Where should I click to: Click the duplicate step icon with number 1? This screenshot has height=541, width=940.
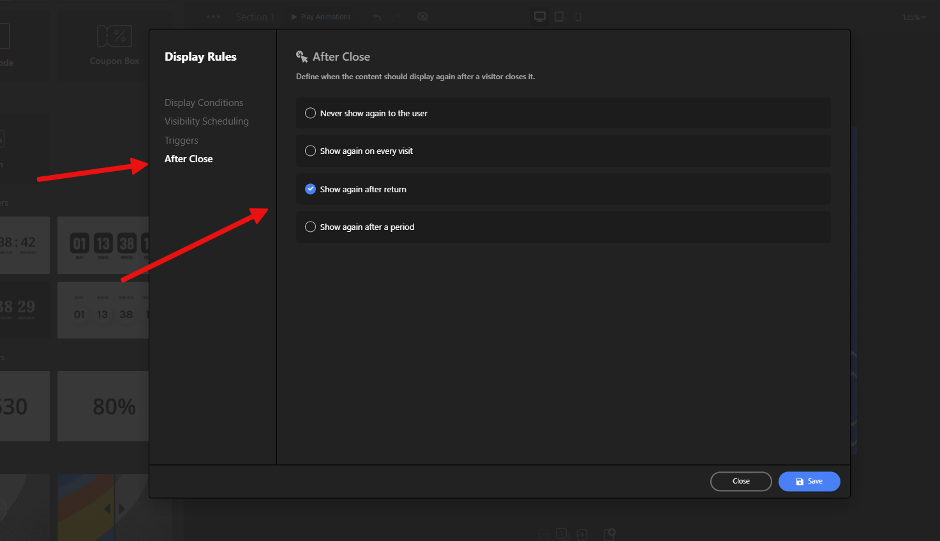[562, 533]
